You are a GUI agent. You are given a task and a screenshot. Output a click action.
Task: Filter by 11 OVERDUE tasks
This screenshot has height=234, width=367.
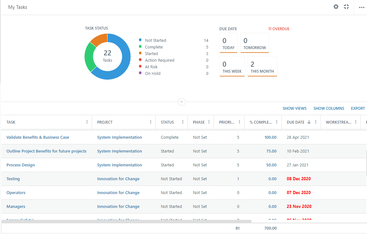tap(279, 29)
